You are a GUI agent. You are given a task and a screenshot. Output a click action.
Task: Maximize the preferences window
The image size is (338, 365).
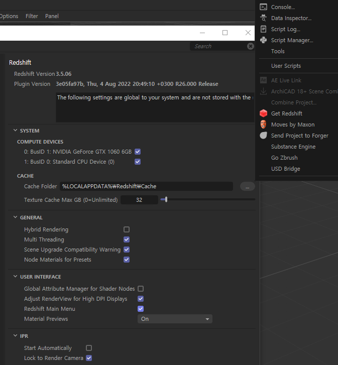click(x=225, y=33)
